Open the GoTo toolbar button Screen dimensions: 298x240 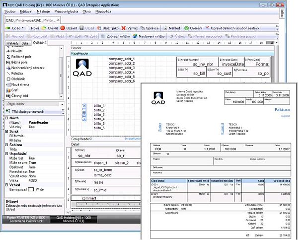pyautogui.click(x=14, y=28)
